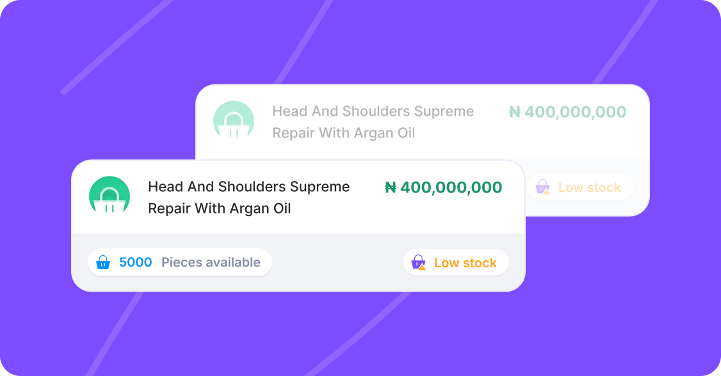Click the Naira symbol in the faded price

(515, 112)
